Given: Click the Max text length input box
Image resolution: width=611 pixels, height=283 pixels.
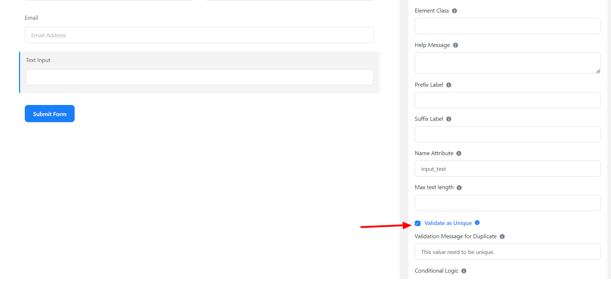Looking at the screenshot, I should pos(507,203).
